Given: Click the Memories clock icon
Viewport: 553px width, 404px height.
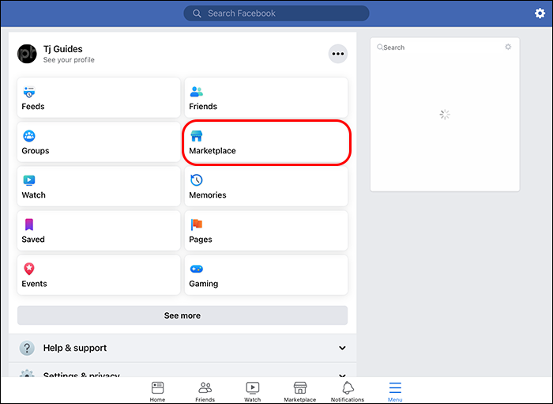Looking at the screenshot, I should [x=197, y=180].
